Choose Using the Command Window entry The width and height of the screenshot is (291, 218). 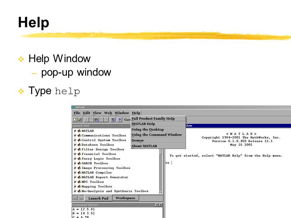(158, 135)
